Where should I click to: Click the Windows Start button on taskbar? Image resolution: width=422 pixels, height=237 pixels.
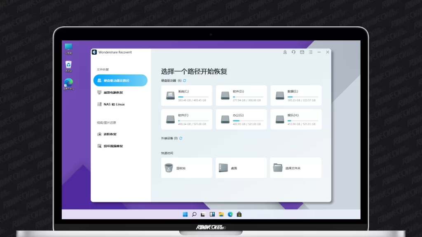(x=185, y=214)
